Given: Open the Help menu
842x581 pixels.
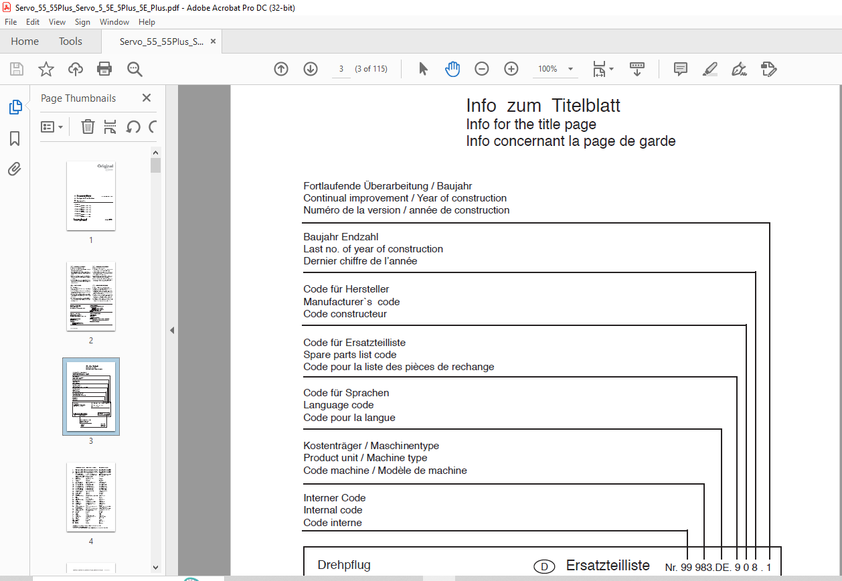Looking at the screenshot, I should pos(147,22).
